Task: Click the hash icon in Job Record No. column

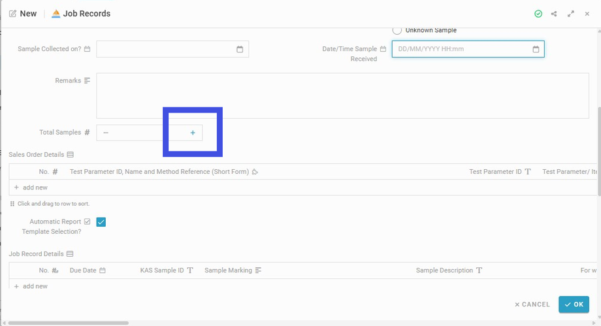Action: pyautogui.click(x=55, y=270)
